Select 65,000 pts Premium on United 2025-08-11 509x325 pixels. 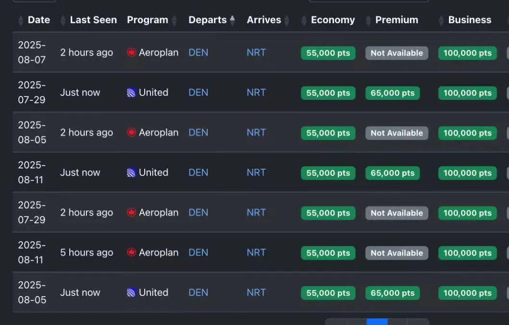click(393, 173)
